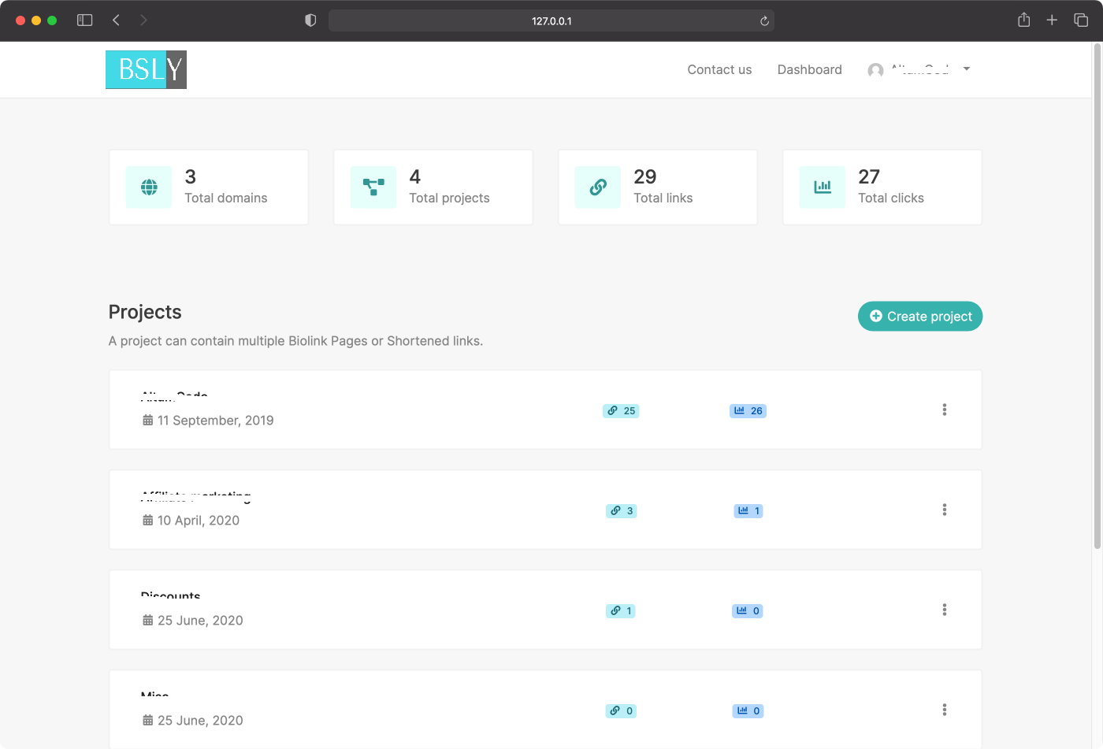The image size is (1103, 749).
Task: Click the globe icon for Total domains
Action: click(149, 187)
